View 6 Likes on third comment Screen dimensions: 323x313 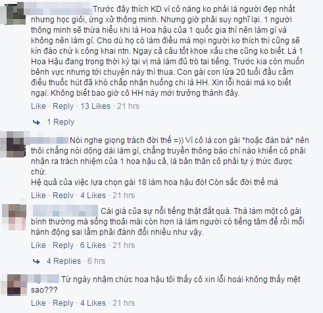93,245
